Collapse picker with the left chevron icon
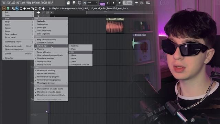This screenshot has width=220, height=124. 52,12
